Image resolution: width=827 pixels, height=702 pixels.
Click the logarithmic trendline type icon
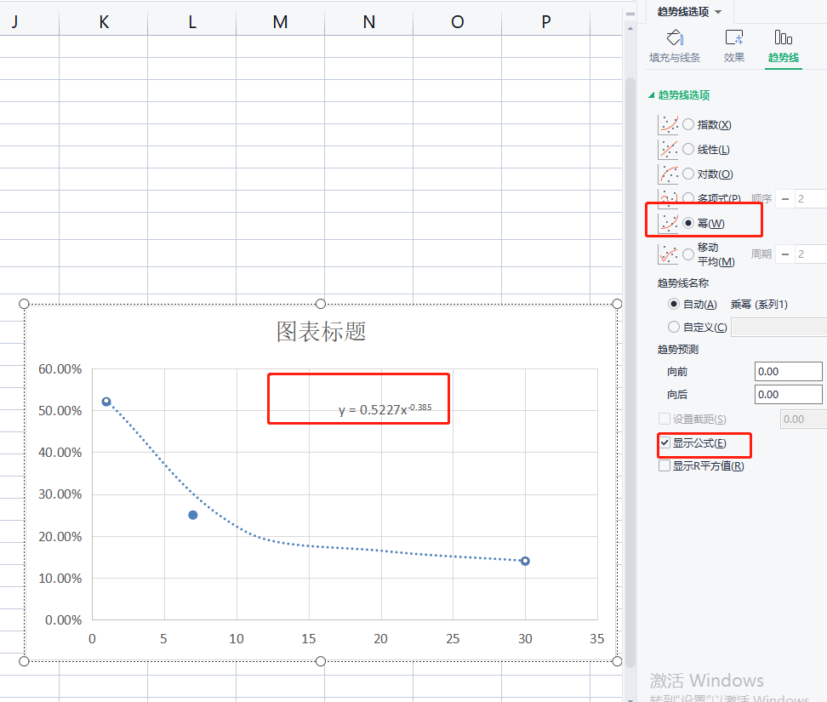[669, 174]
